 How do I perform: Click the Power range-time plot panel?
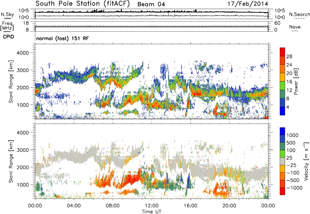(x=152, y=81)
